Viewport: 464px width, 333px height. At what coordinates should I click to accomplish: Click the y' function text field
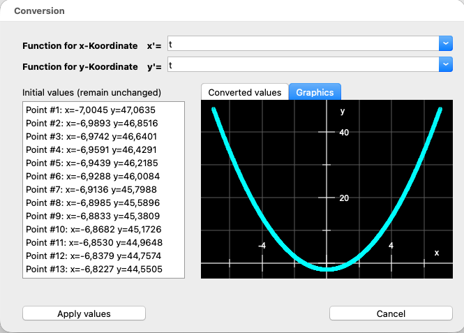click(x=301, y=65)
